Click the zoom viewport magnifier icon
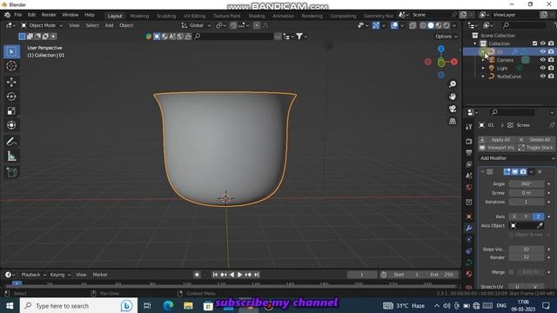This screenshot has height=313, width=557. tap(453, 84)
